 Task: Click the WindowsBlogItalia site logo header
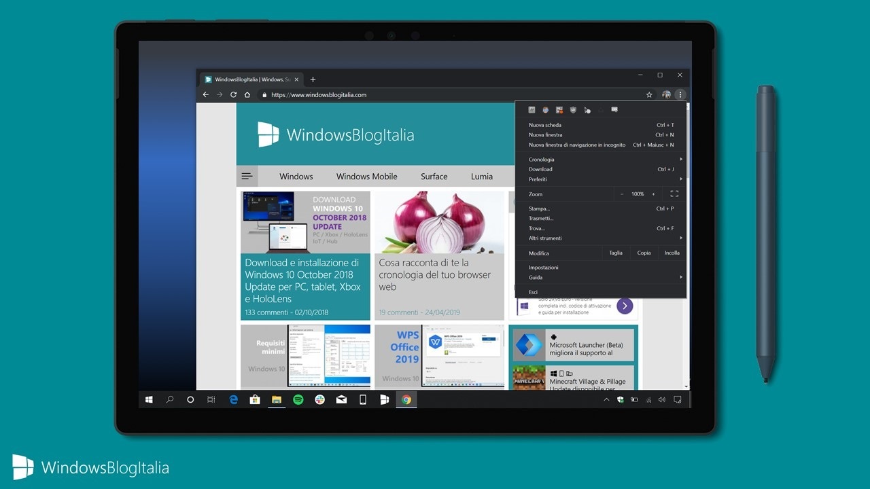336,134
